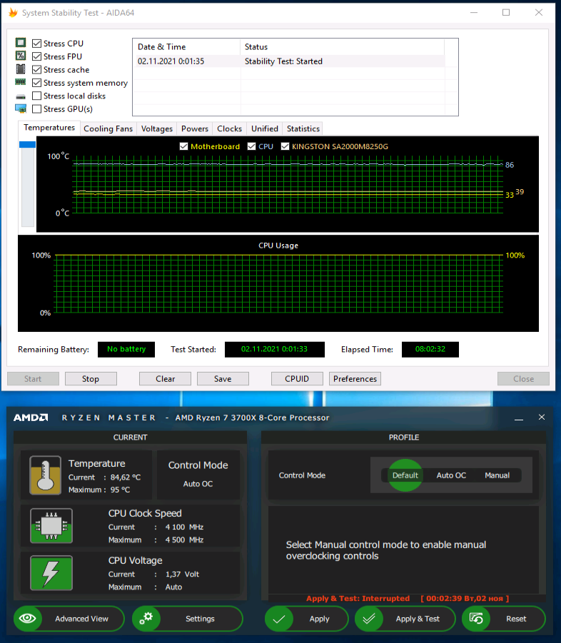
Task: Click the percent icon beside Stress FPU
Action: (21, 56)
